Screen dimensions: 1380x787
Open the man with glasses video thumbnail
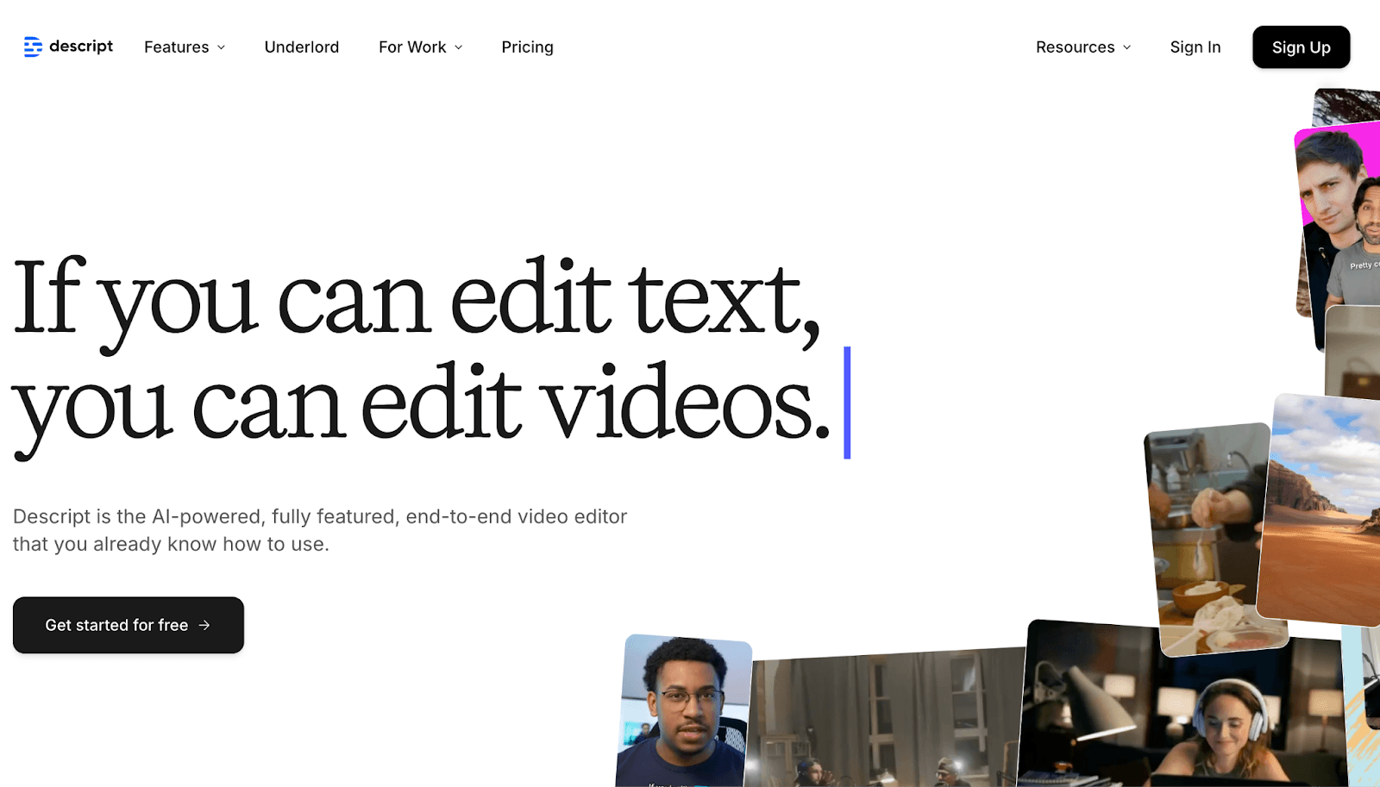point(685,711)
